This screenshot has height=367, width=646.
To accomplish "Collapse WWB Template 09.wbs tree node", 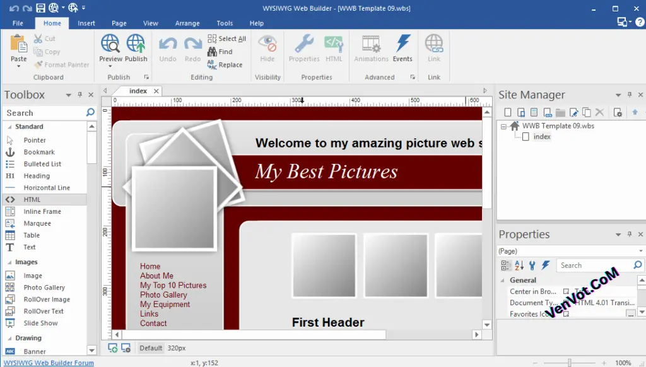I will [x=503, y=127].
